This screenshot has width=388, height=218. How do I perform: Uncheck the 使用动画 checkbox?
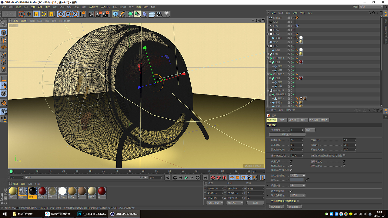(x=291, y=161)
